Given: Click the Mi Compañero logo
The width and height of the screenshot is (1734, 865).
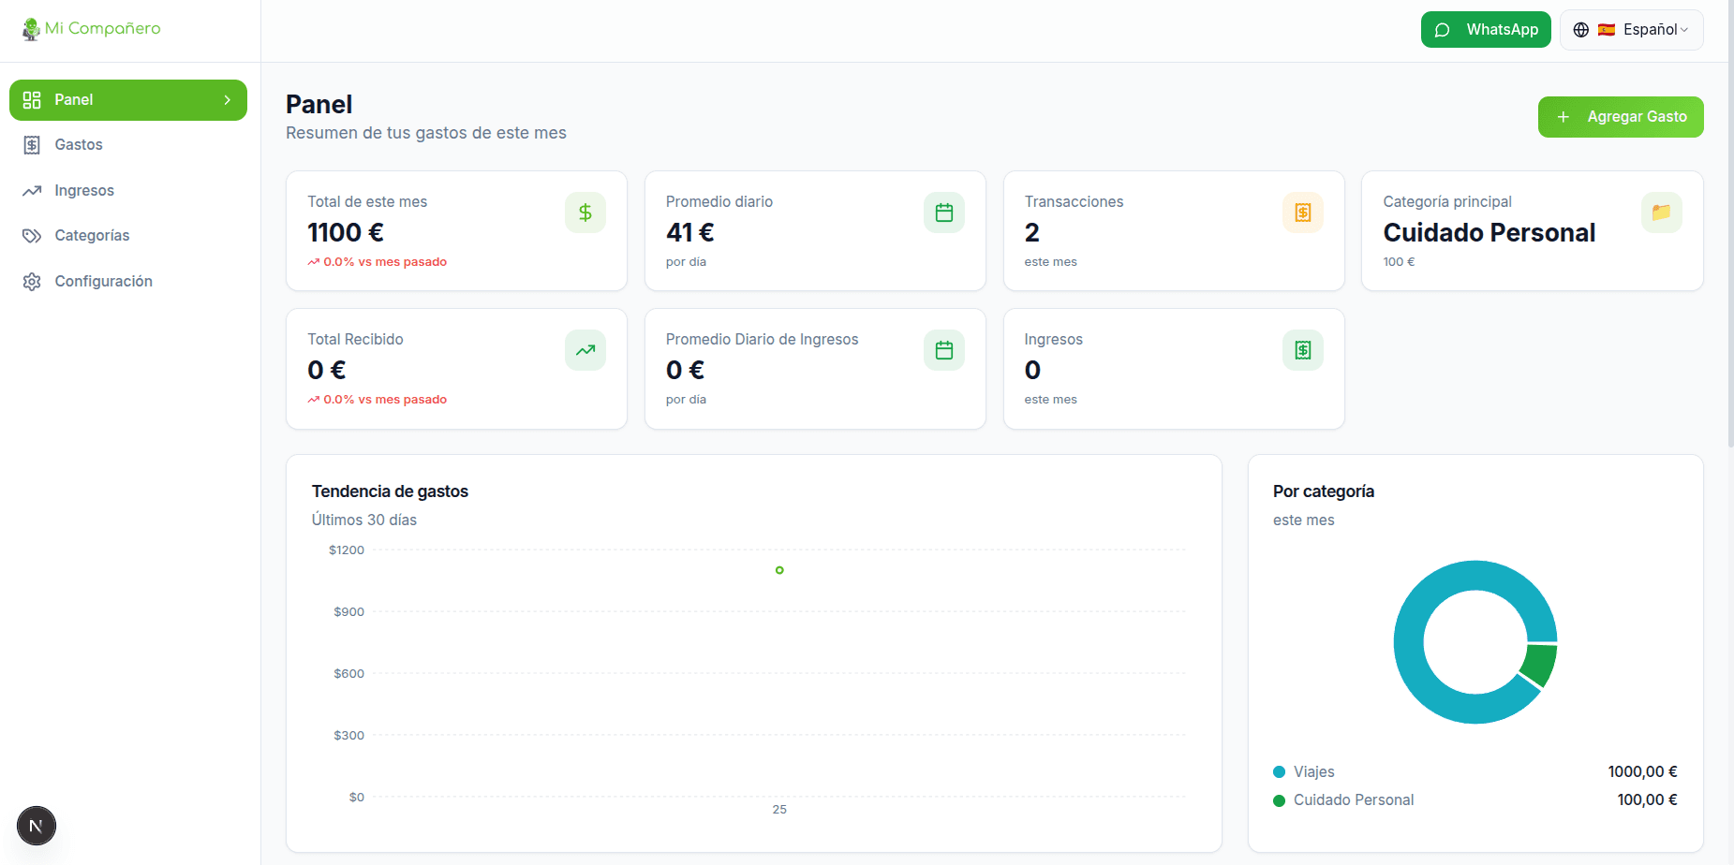Looking at the screenshot, I should [x=91, y=29].
